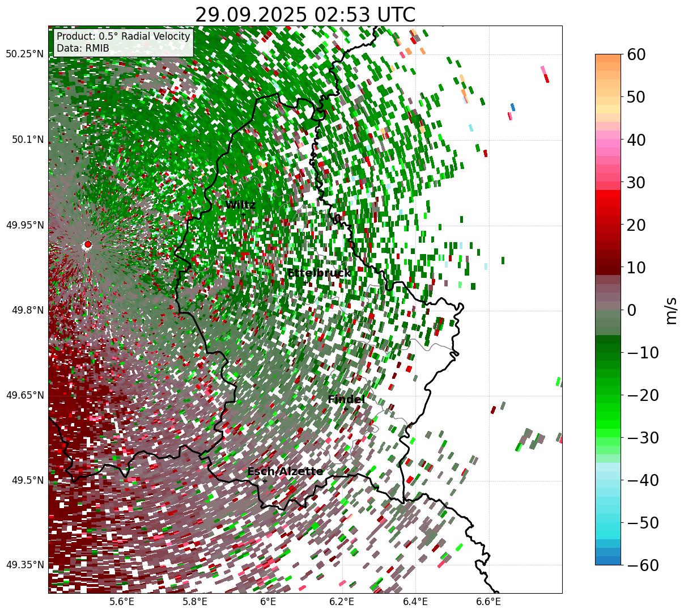The image size is (684, 613).
Task: Click the Esch/Alzette city label
Action: [x=285, y=472]
